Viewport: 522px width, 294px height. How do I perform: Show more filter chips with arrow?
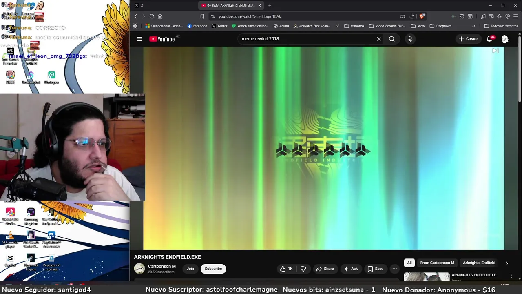point(507,263)
